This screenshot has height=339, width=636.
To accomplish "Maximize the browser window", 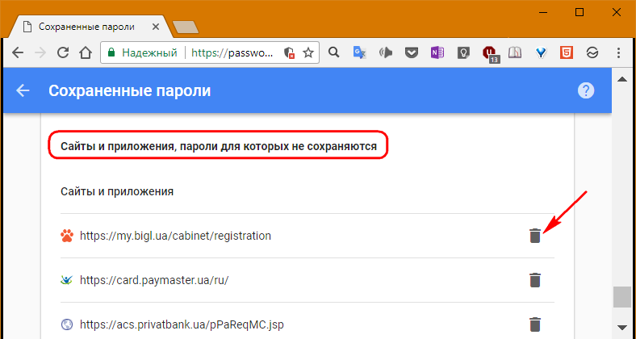I will 580,12.
